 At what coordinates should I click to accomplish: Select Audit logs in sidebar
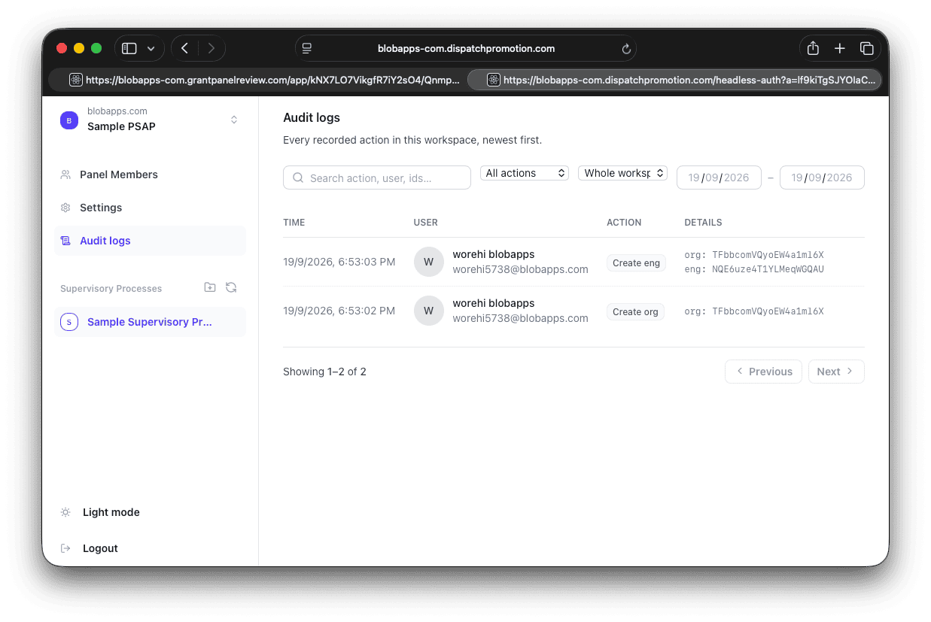tap(150, 241)
